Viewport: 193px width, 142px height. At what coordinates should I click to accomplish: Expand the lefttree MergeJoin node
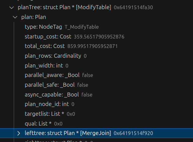point(19,133)
